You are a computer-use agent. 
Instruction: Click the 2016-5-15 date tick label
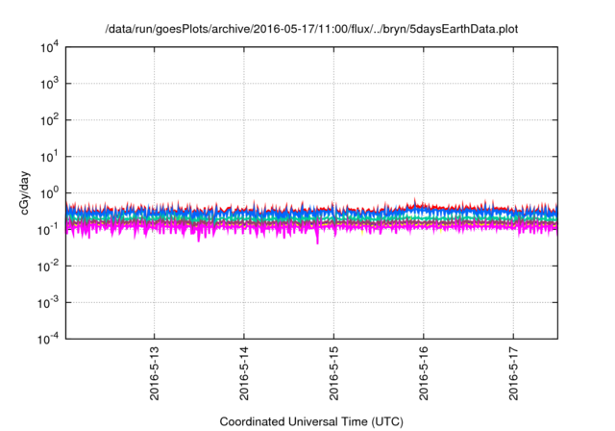[333, 373]
